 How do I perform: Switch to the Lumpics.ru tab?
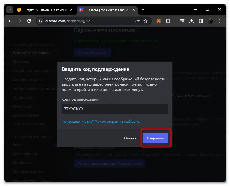point(45,10)
